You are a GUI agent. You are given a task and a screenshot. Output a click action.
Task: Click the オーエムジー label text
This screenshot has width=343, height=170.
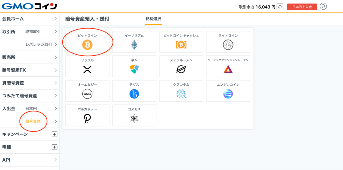click(87, 85)
